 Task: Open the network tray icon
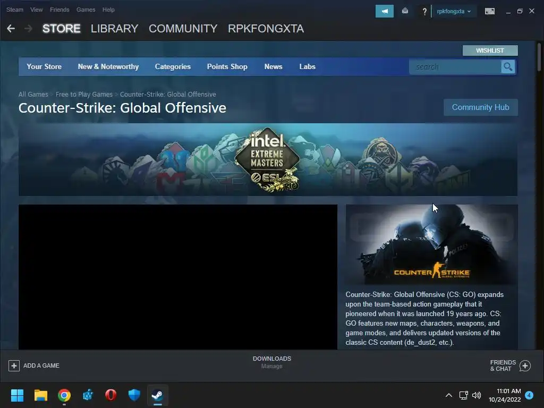[x=463, y=395]
